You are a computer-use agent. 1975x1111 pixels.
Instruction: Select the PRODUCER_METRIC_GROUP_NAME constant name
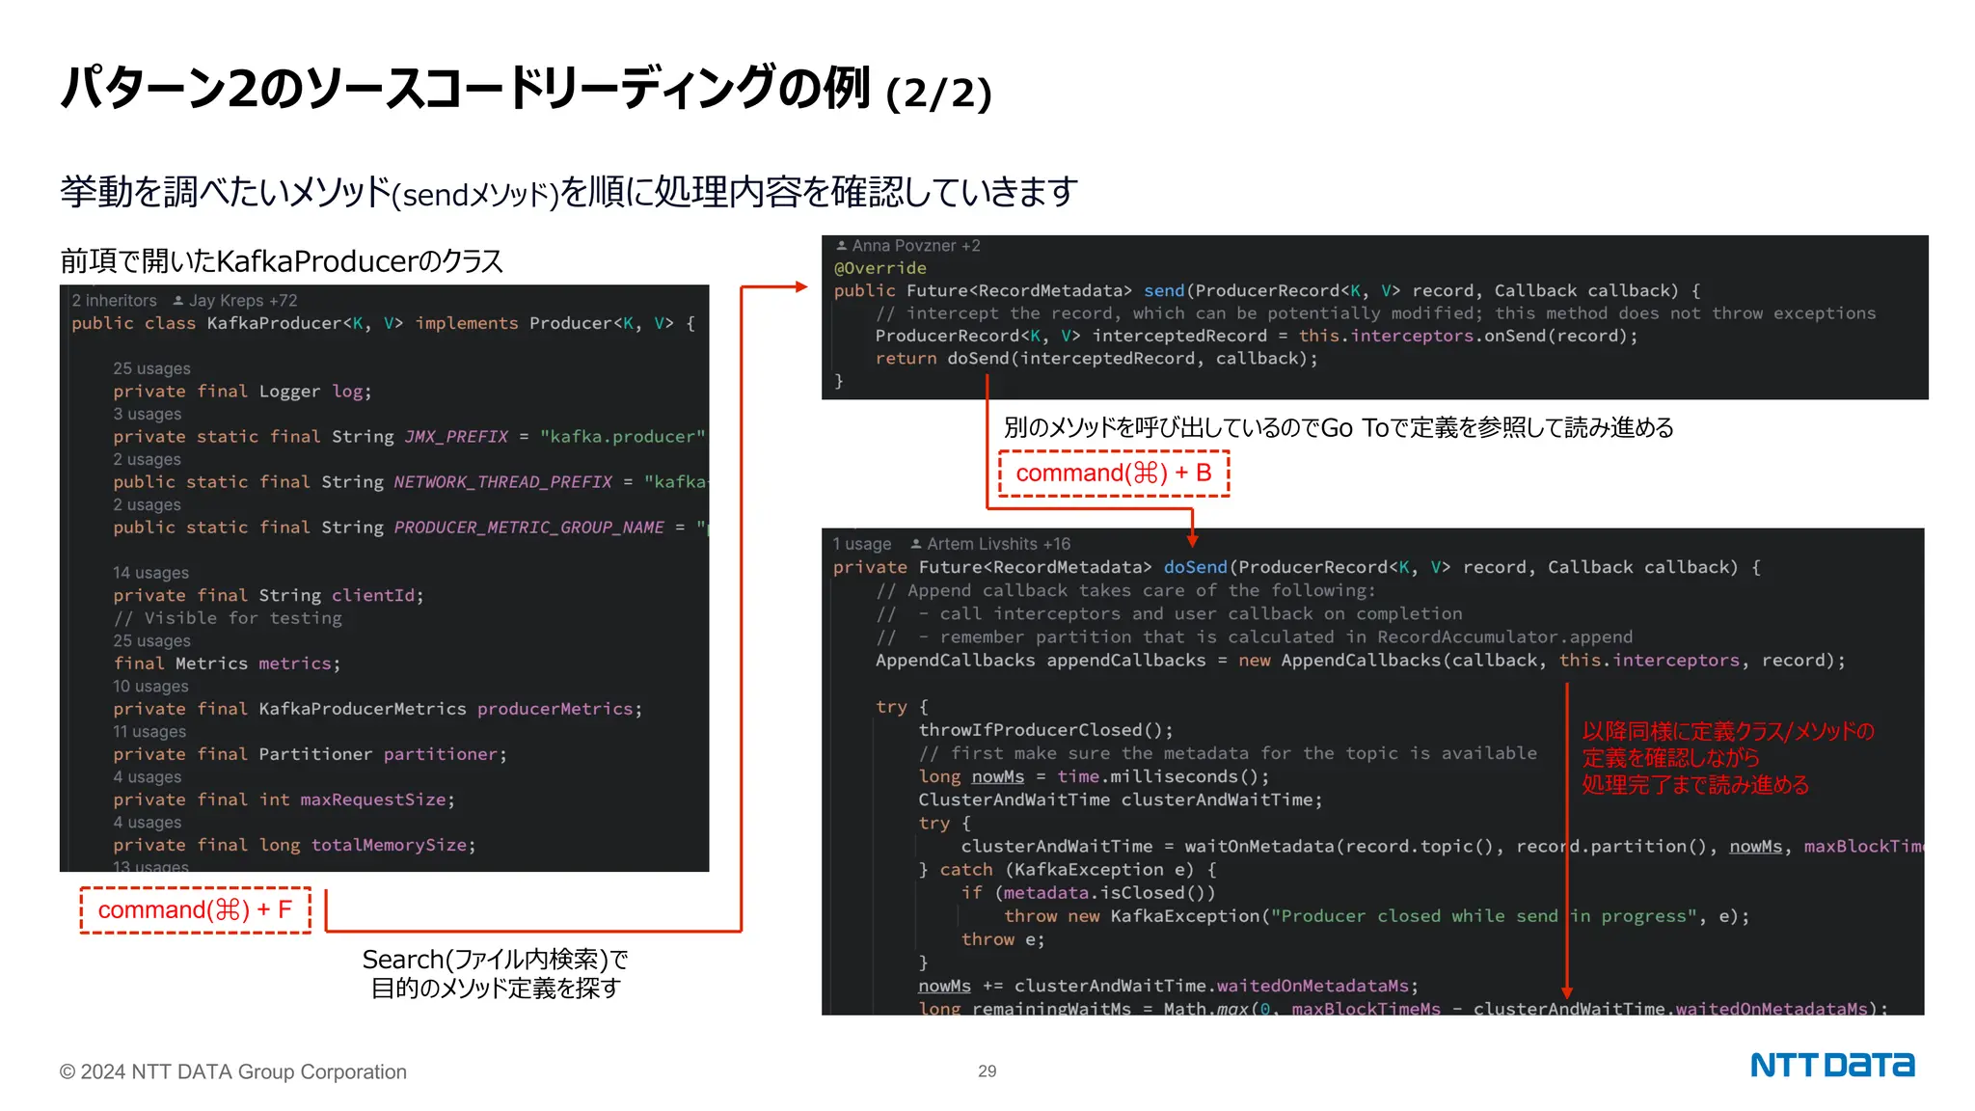(x=528, y=528)
